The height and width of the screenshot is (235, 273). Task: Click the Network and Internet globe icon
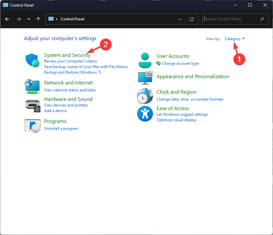32,86
